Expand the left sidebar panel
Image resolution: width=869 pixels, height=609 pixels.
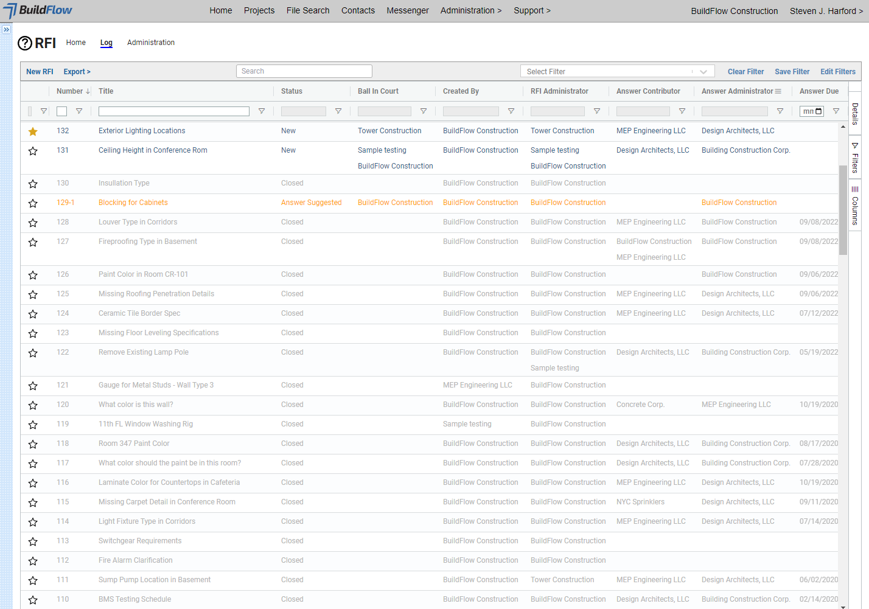click(6, 29)
